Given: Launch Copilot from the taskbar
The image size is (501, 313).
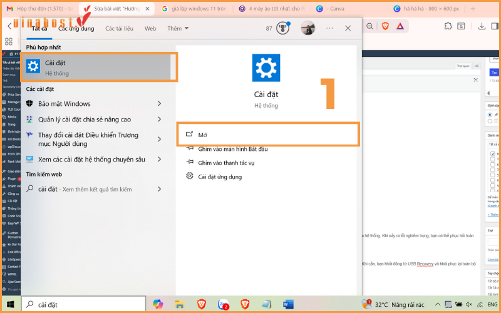Looking at the screenshot, I should coord(158,304).
